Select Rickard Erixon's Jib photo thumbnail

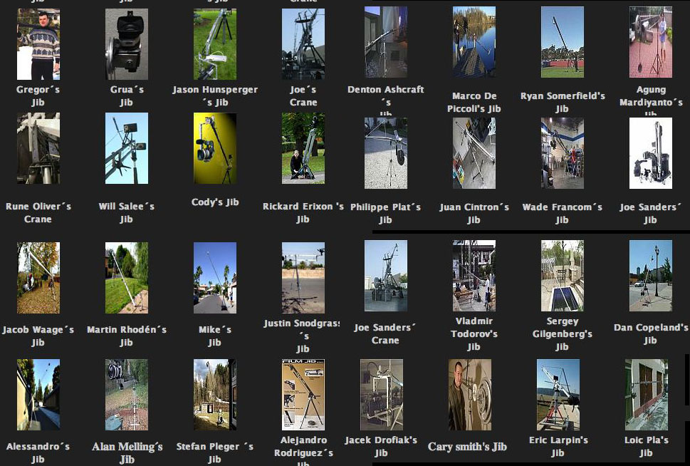[x=303, y=148]
